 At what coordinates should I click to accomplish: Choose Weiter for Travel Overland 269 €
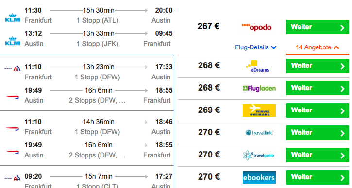317,110
